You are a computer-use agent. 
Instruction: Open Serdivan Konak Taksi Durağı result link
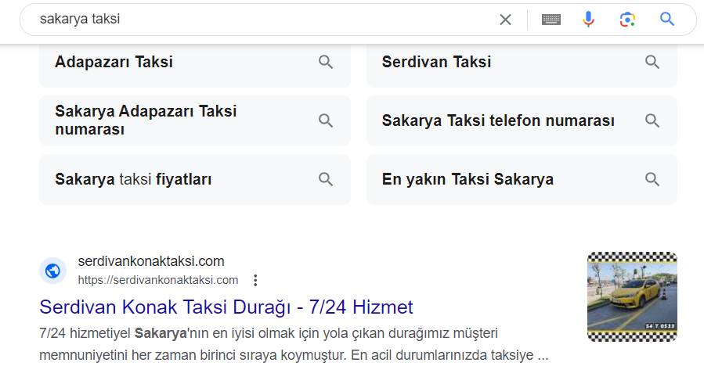226,307
